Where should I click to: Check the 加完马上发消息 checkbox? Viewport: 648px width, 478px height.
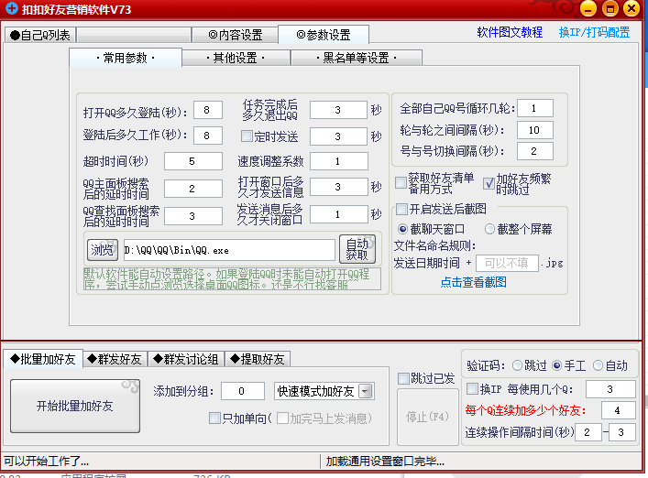click(282, 418)
